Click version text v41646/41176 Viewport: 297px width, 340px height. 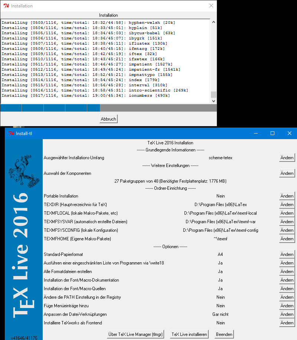[24, 338]
